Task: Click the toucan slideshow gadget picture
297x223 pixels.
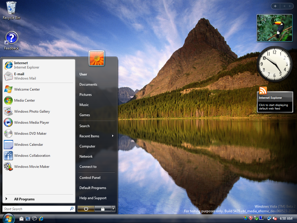Action: [x=275, y=28]
